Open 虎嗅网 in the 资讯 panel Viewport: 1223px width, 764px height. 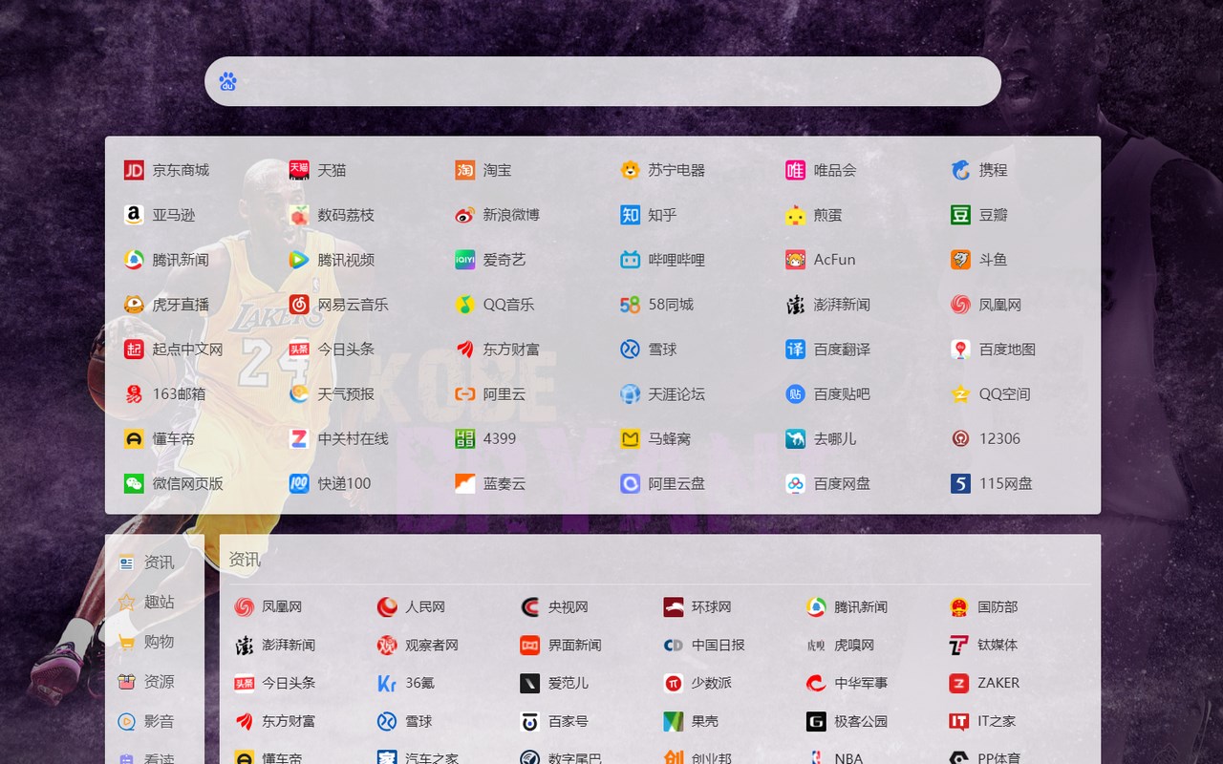point(841,645)
